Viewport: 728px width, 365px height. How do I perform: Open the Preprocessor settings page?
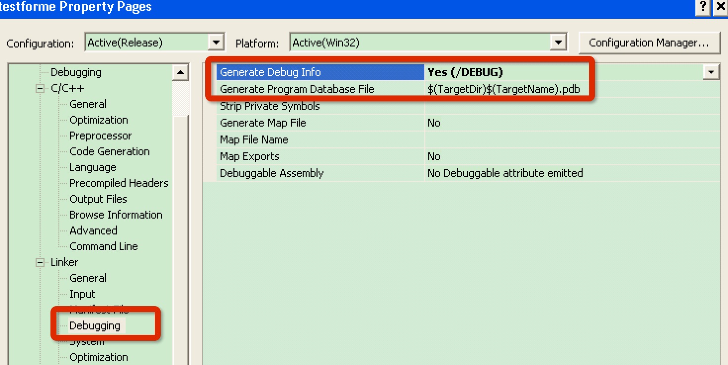click(x=100, y=135)
